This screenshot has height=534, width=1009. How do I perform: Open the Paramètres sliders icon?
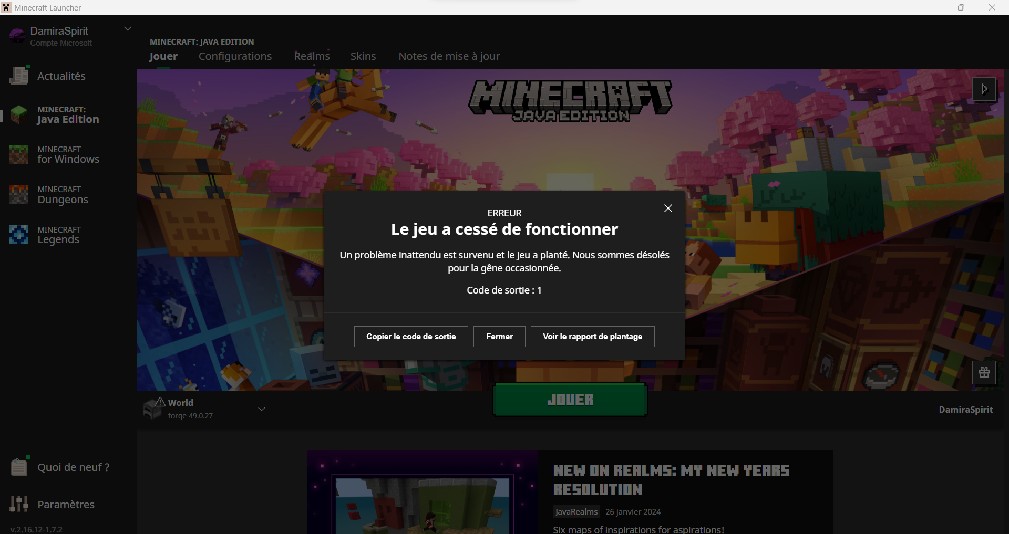(x=19, y=504)
